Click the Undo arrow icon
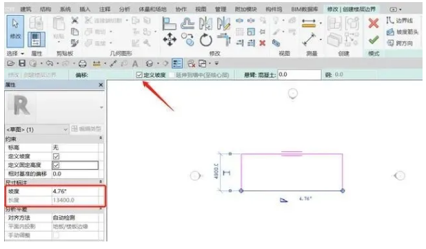Image resolution: width=426 pixels, height=249 pixels. coord(50,63)
